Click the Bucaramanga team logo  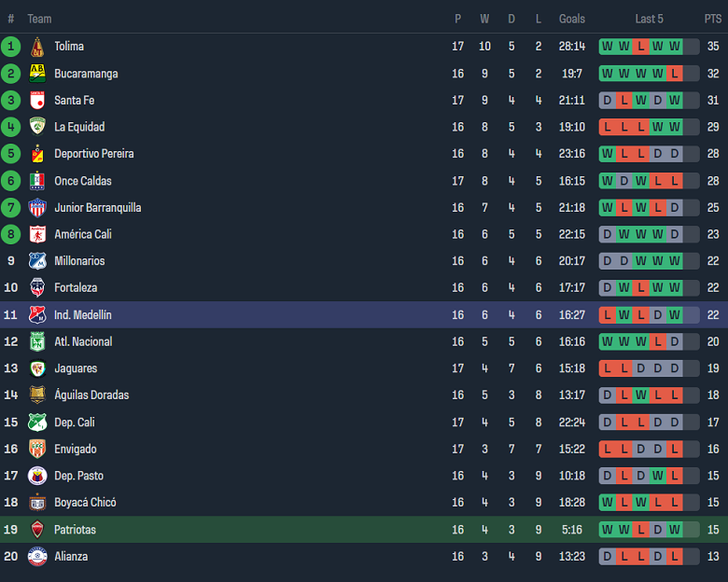[x=37, y=74]
